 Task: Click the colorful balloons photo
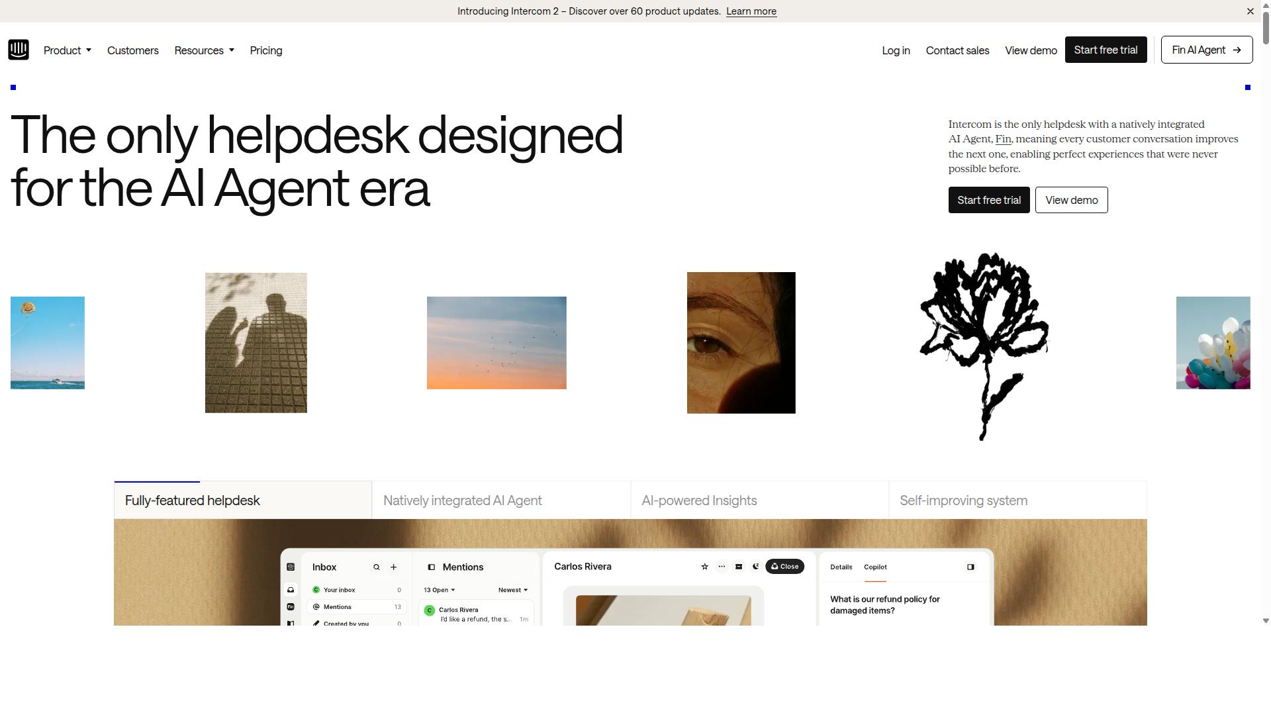pyautogui.click(x=1213, y=343)
